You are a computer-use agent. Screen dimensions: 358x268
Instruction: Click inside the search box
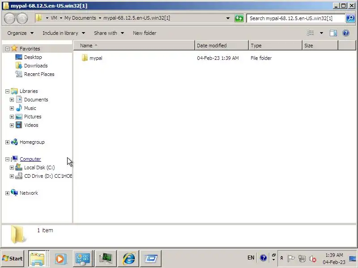[296, 18]
